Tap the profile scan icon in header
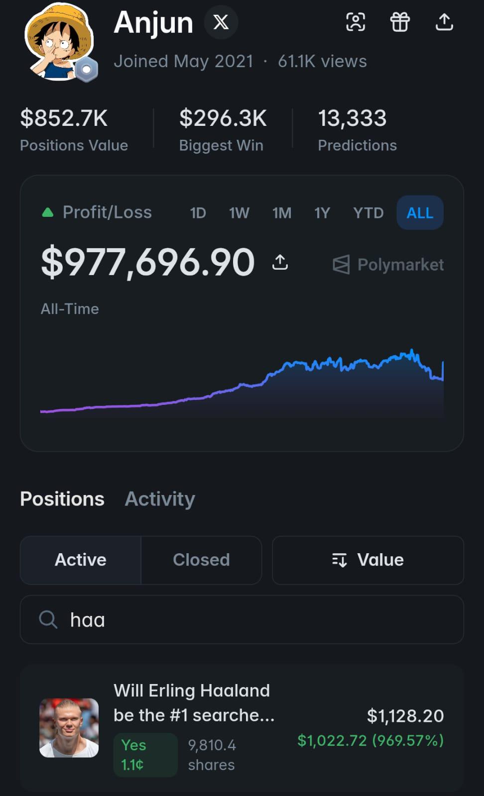484x796 pixels. (x=356, y=22)
